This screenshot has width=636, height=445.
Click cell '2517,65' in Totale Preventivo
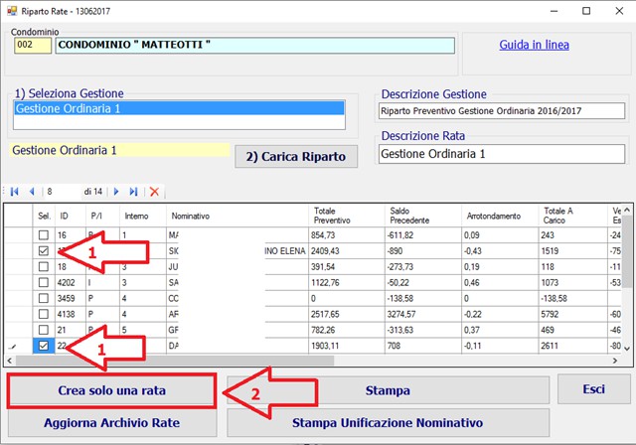click(x=347, y=314)
